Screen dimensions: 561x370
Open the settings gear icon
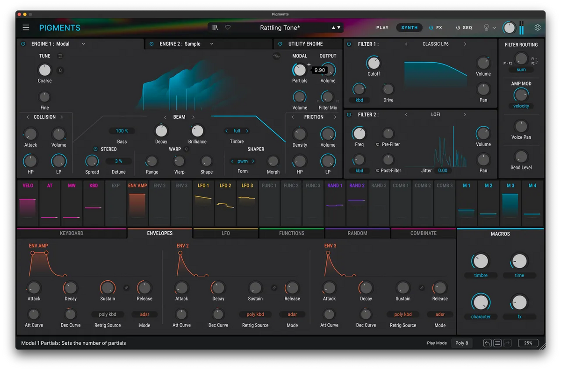coord(538,28)
